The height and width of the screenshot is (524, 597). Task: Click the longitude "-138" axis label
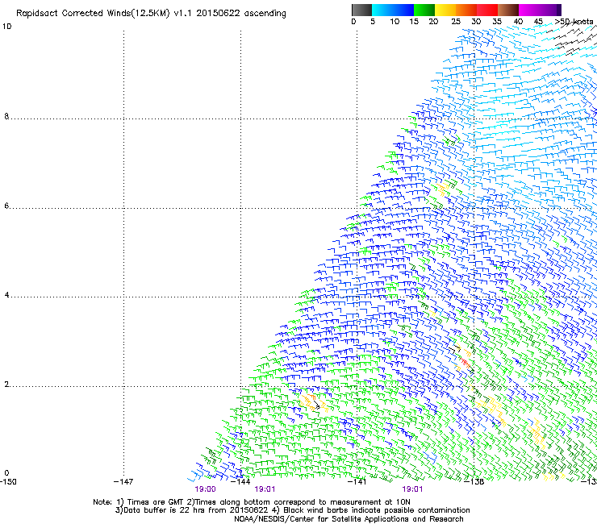(x=474, y=482)
